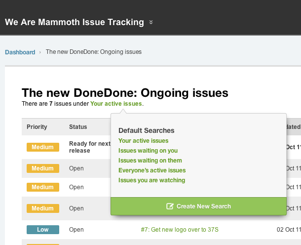The width and height of the screenshot is (301, 245).
Task: Click the Default Searches heading
Action: 146,130
